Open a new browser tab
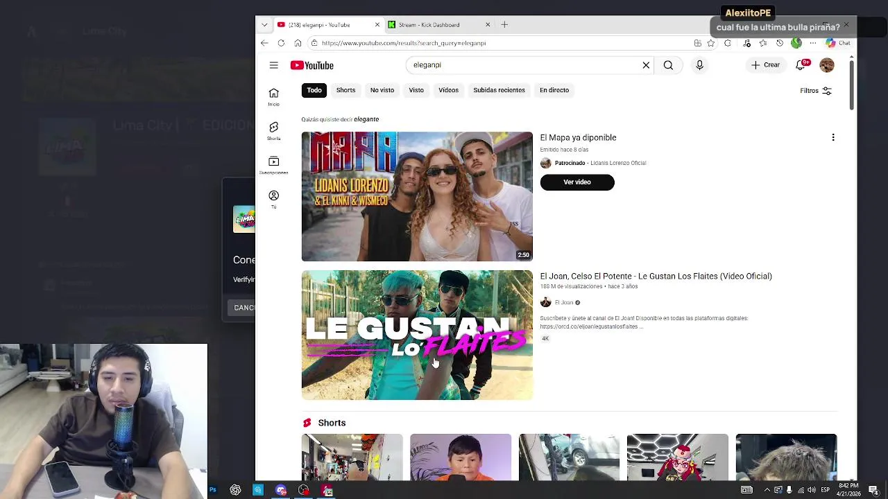Screen dimensions: 888x499 pos(504,25)
